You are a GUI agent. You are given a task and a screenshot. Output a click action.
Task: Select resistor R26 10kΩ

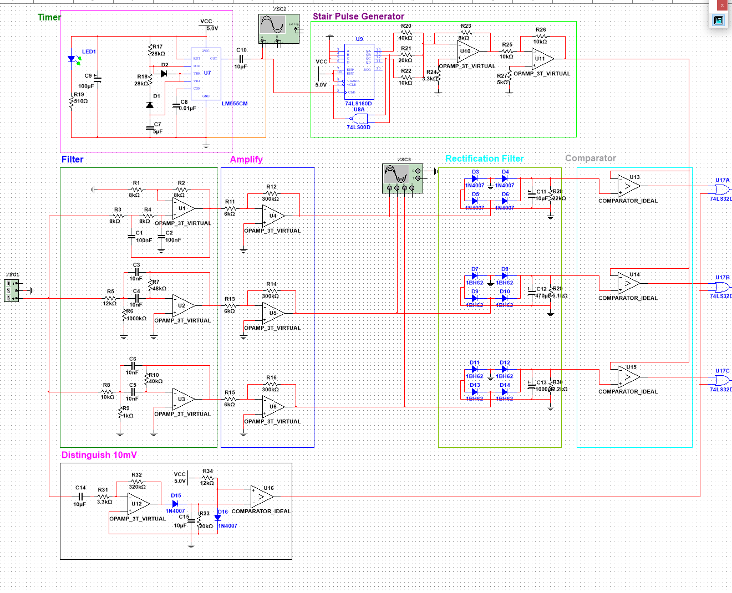[541, 36]
